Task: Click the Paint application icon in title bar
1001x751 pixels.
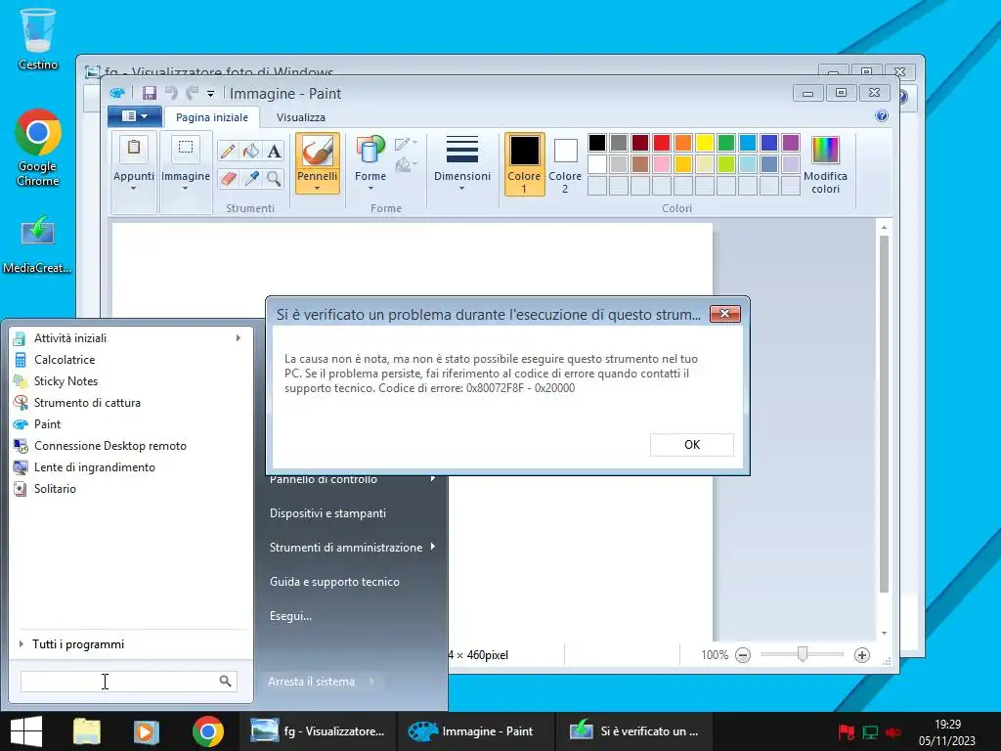Action: tap(117, 93)
